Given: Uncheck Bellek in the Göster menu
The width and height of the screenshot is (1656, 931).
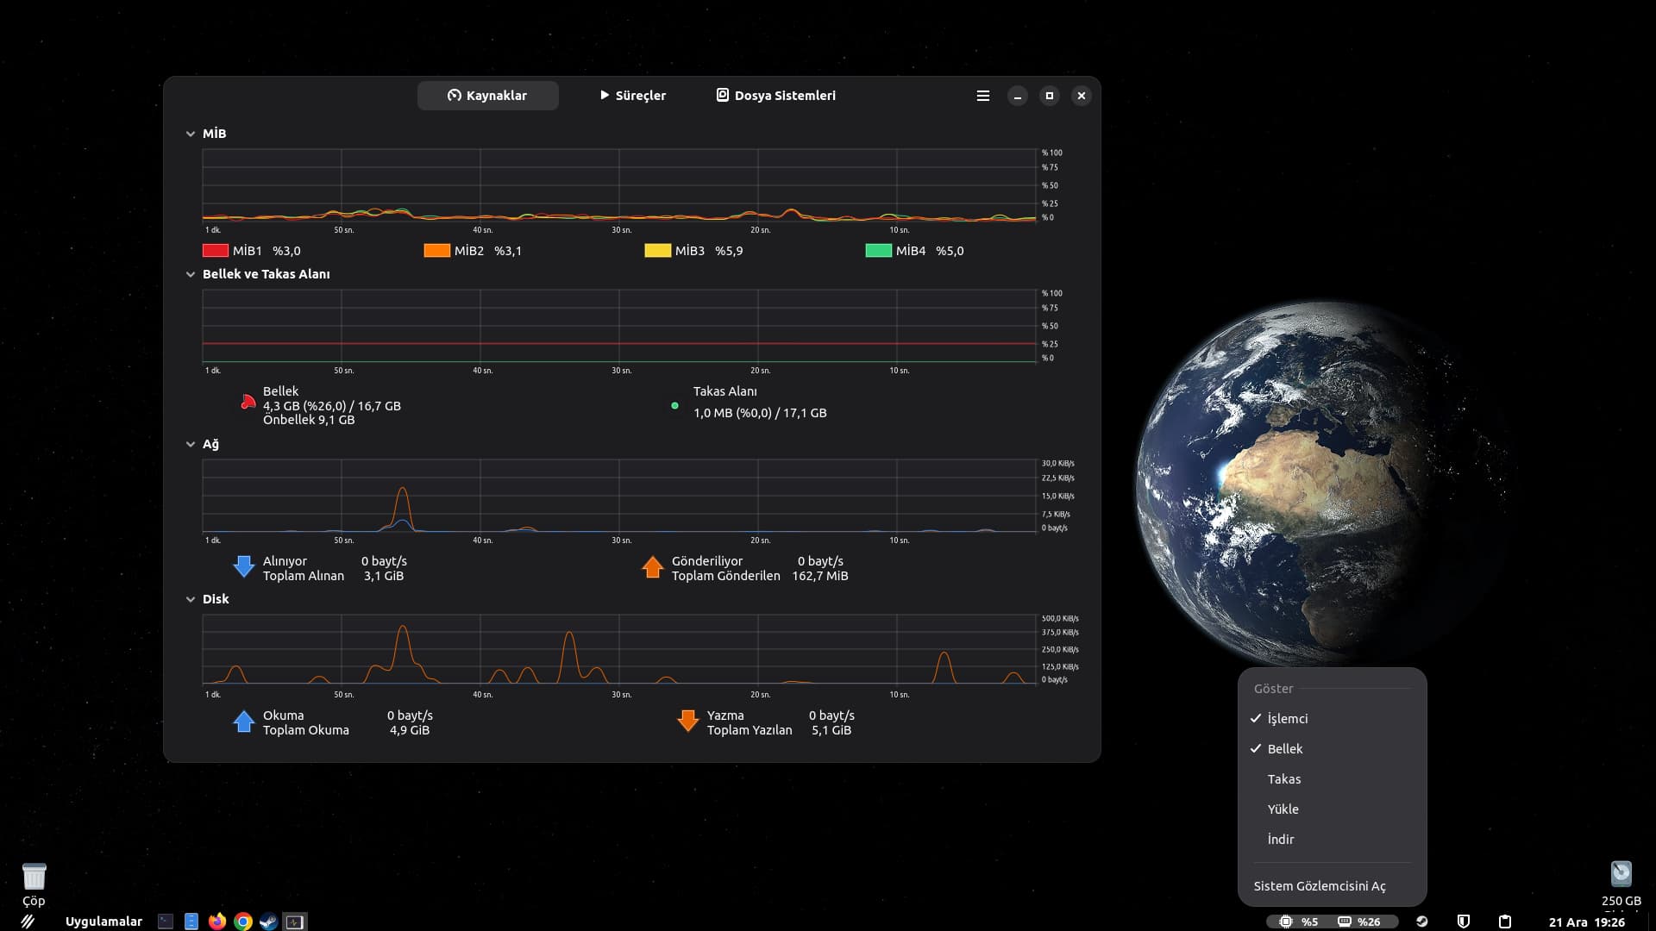Looking at the screenshot, I should [1284, 749].
